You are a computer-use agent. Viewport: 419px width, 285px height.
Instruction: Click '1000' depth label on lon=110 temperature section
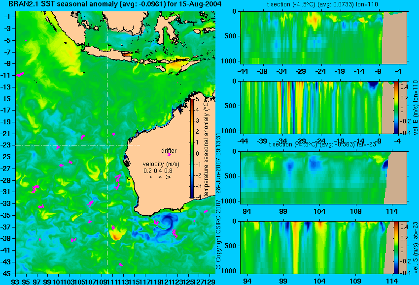[229, 61]
